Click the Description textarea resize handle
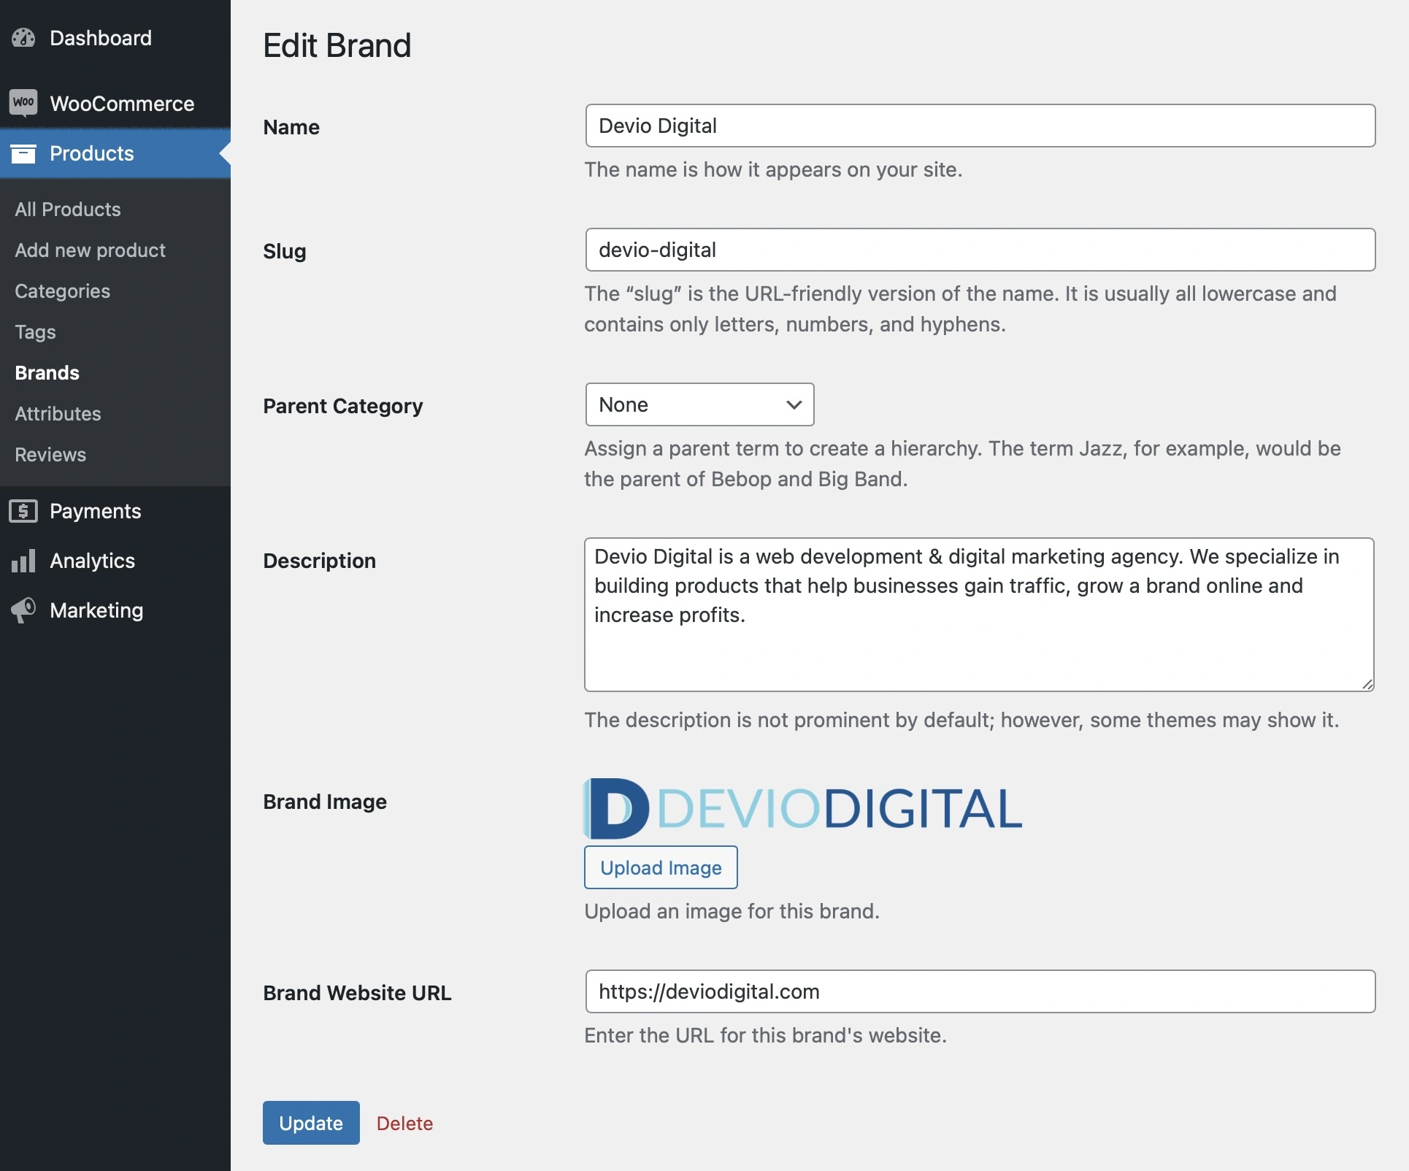This screenshot has width=1409, height=1171. point(1367,684)
